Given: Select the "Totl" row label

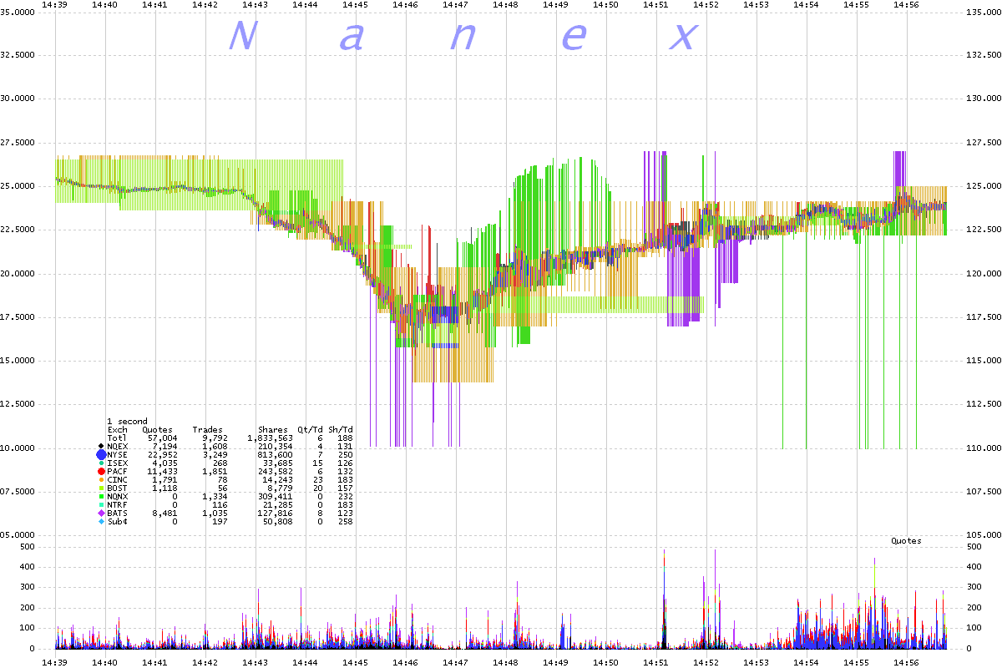Looking at the screenshot, I should (x=117, y=438).
